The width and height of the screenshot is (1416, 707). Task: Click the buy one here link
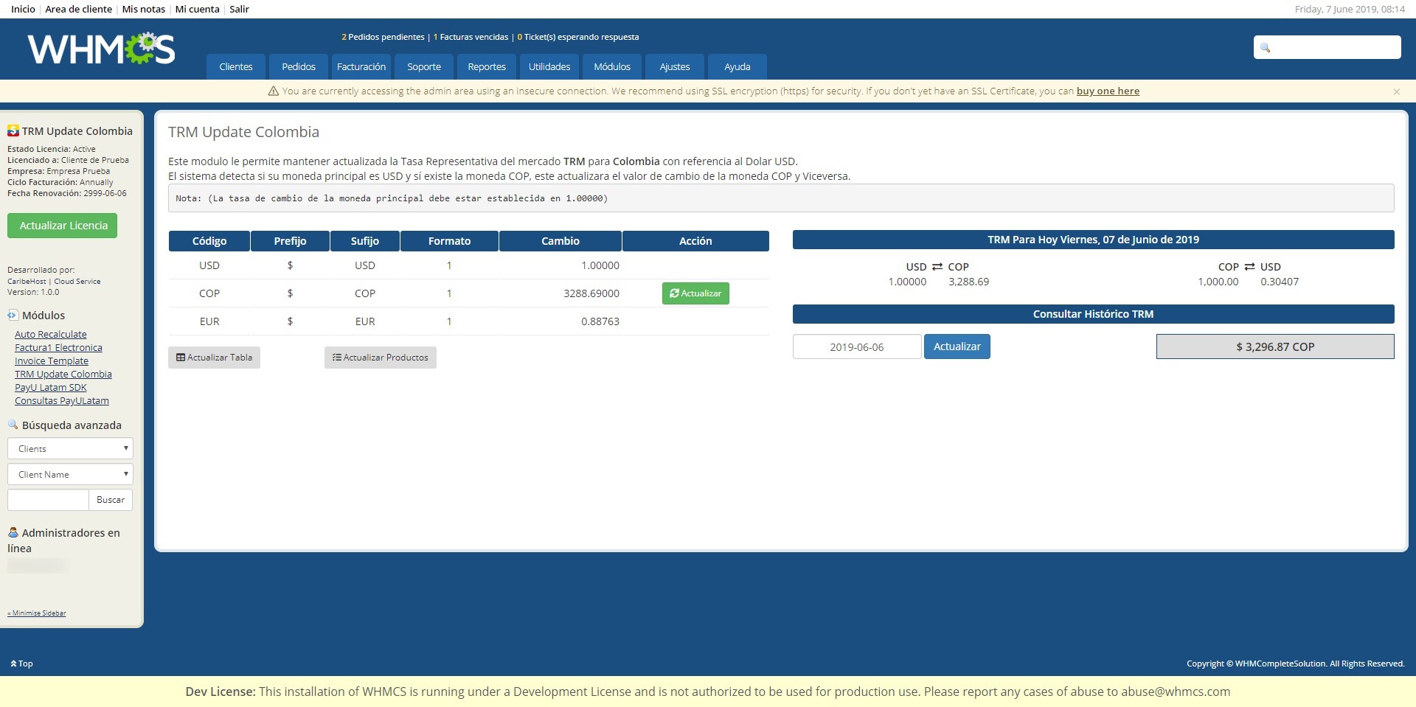click(1108, 91)
